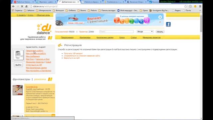Switch to the Работа и образование tab
This screenshot has height=120, width=213.
pos(92,2)
